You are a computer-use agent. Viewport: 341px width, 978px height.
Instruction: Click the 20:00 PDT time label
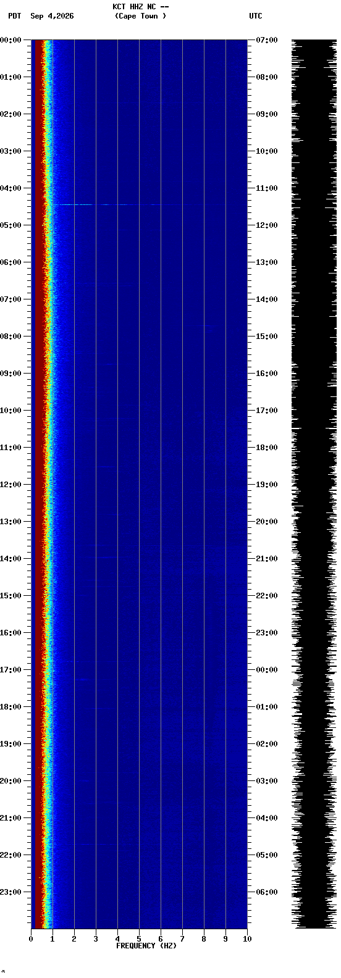[x=11, y=781]
